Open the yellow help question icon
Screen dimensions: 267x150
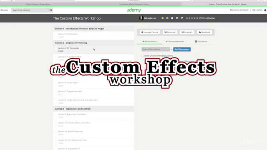162,18
